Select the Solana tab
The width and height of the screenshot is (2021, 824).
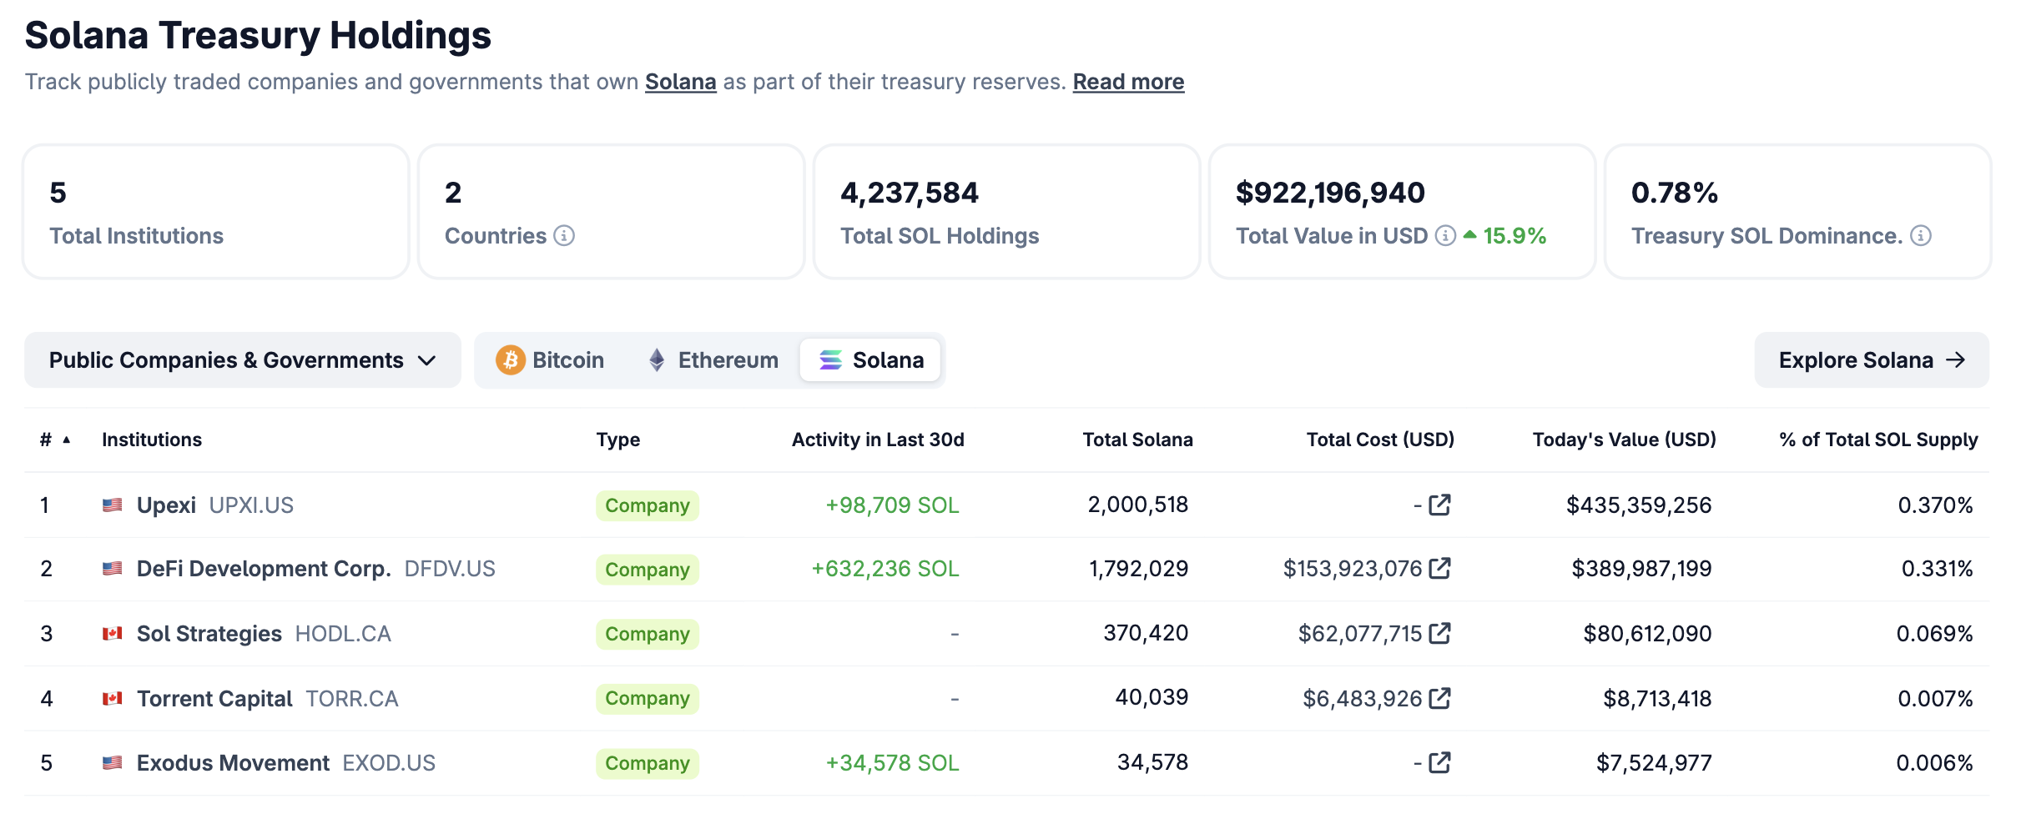tap(870, 360)
